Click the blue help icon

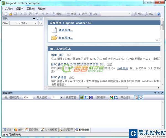[x=159, y=14]
